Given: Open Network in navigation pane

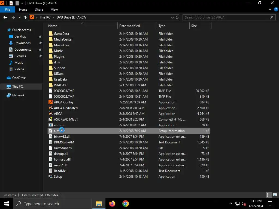Looking at the screenshot, I should [18, 95].
